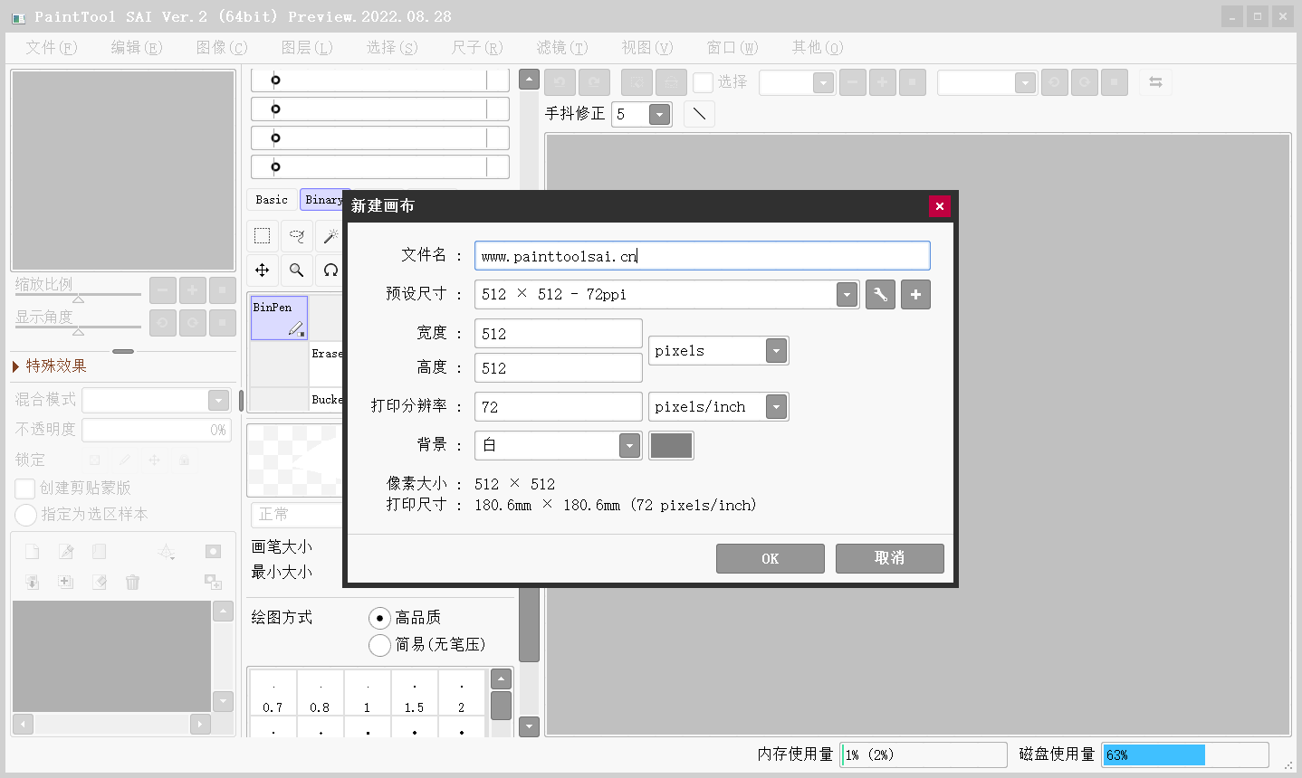The width and height of the screenshot is (1302, 778).
Task: Confirm new canvas with OK button
Action: (770, 558)
